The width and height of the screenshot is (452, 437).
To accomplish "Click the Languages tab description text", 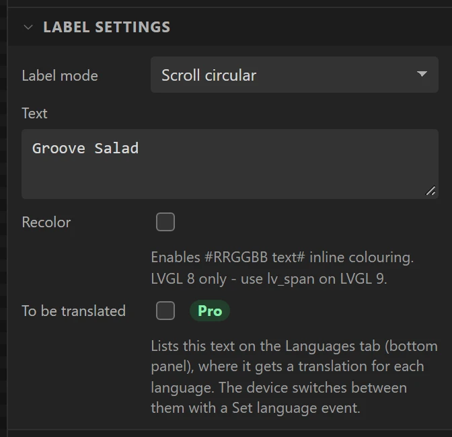I will (294, 376).
